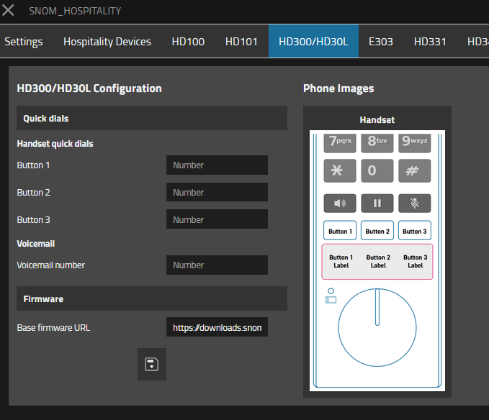Click the 0 key on handset image
This screenshot has height=420, width=489.
coord(377,170)
